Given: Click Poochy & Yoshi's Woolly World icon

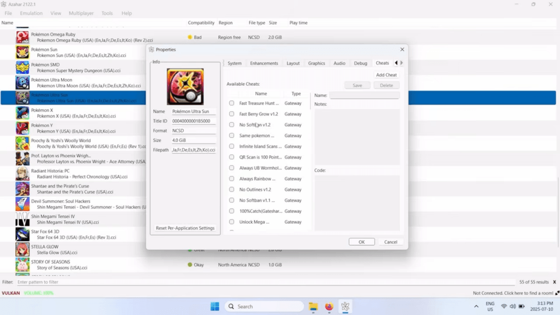Looking at the screenshot, I should (x=22, y=143).
